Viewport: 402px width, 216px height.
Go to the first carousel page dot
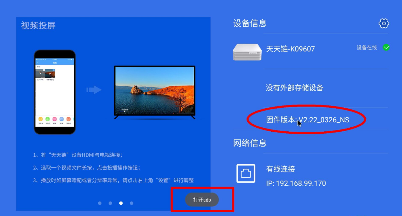pos(100,203)
